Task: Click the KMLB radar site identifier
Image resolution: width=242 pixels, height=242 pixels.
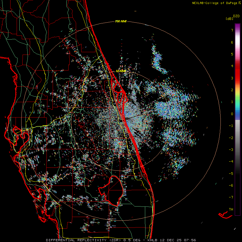Action: point(152,240)
